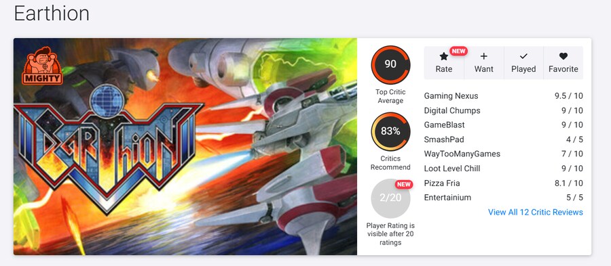Open the Gaming Nexus review

point(504,96)
